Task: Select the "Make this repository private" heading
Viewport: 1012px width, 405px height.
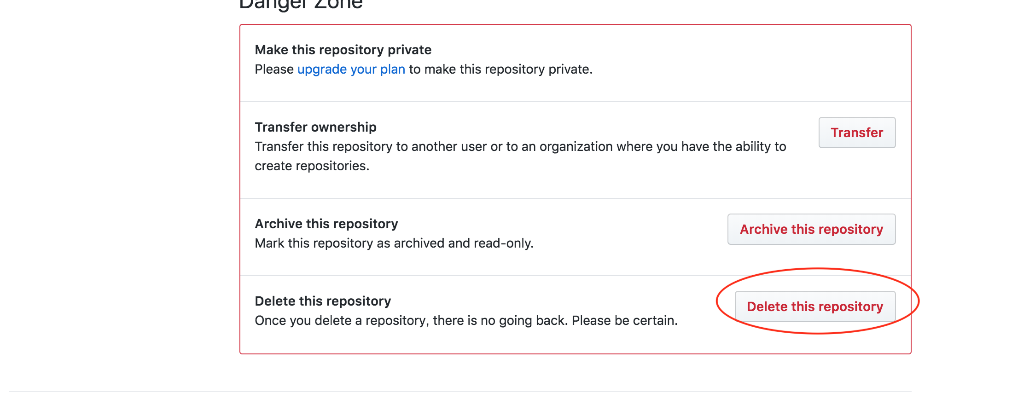Action: coord(343,50)
